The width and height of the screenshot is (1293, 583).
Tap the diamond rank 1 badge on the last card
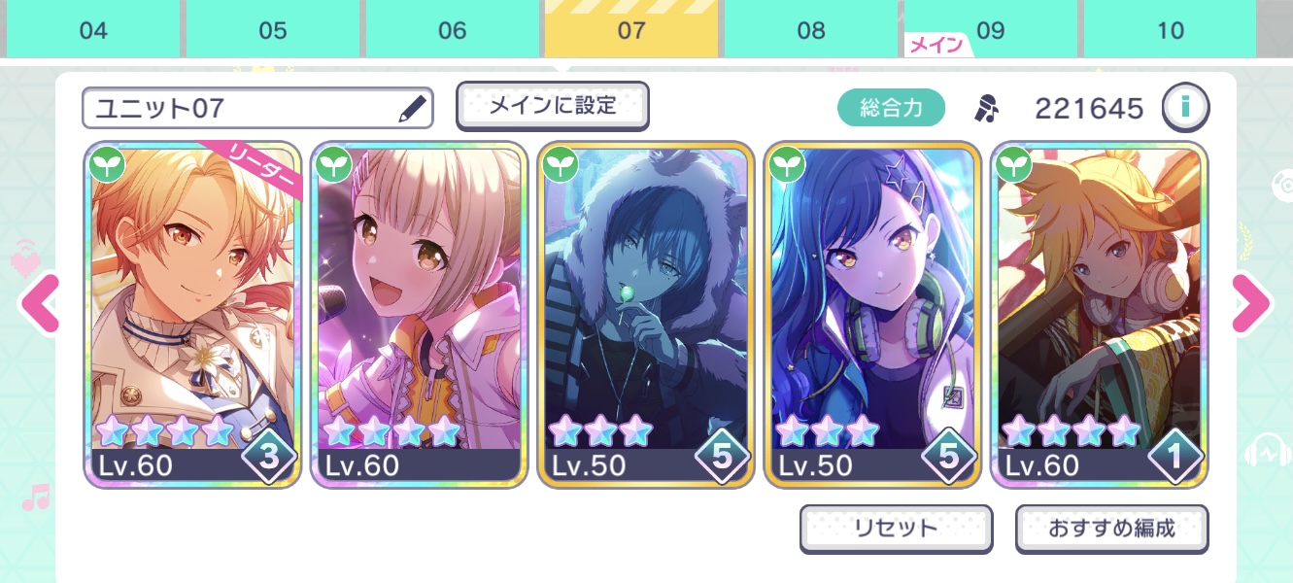(1176, 456)
